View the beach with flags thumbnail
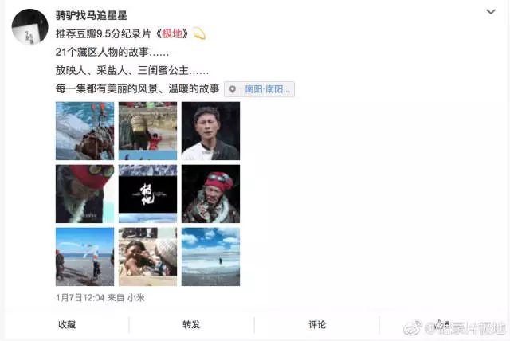This screenshot has width=510, height=341. [x=85, y=257]
